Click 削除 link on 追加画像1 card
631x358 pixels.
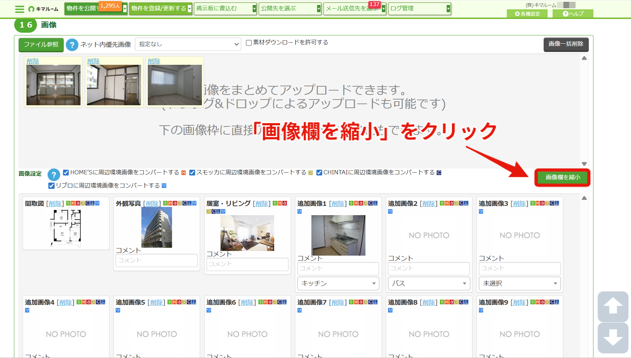338,204
